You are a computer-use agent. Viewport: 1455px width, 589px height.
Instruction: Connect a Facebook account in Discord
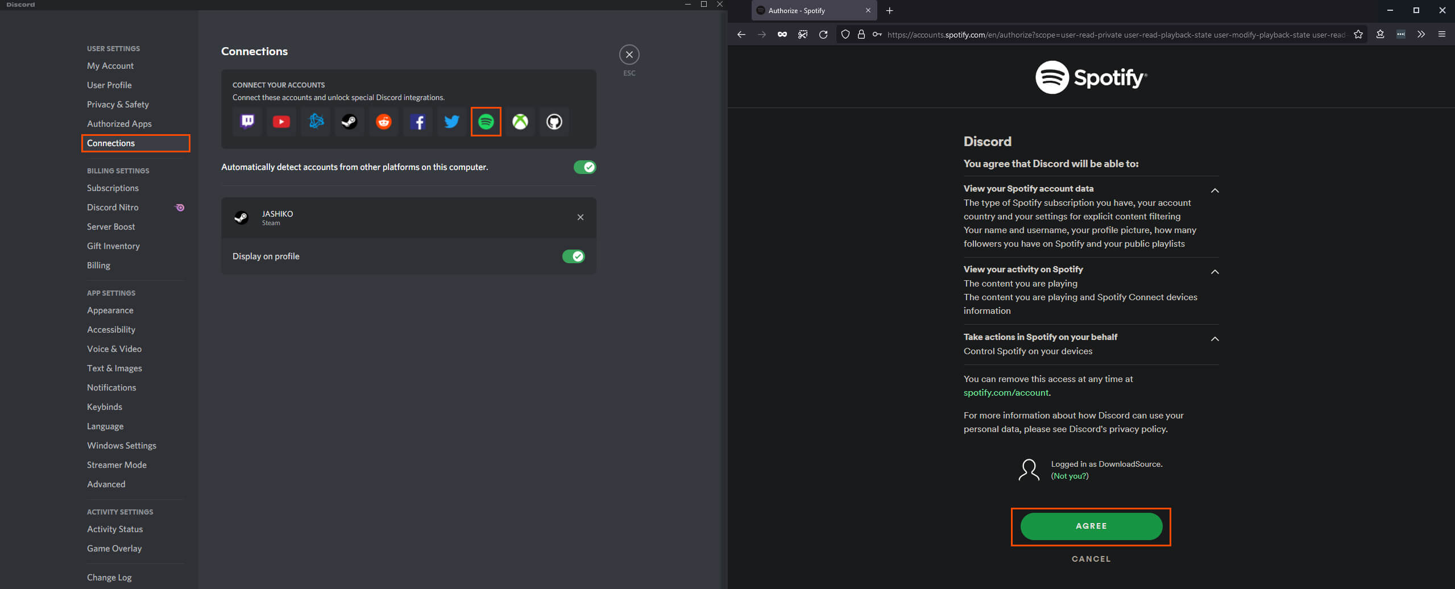418,122
